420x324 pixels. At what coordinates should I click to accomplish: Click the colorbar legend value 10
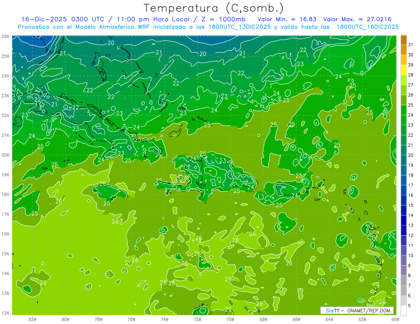411,255
